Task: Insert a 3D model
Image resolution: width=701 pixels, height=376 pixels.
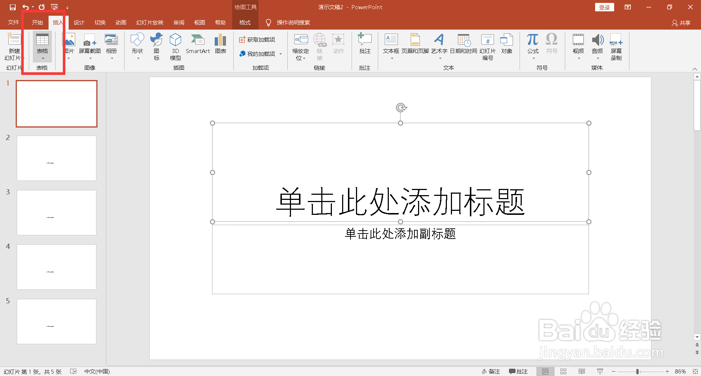Action: click(x=175, y=46)
